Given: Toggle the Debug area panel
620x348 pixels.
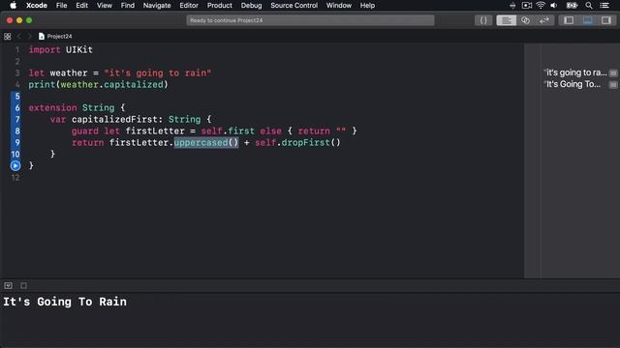Looking at the screenshot, I should tap(588, 20).
